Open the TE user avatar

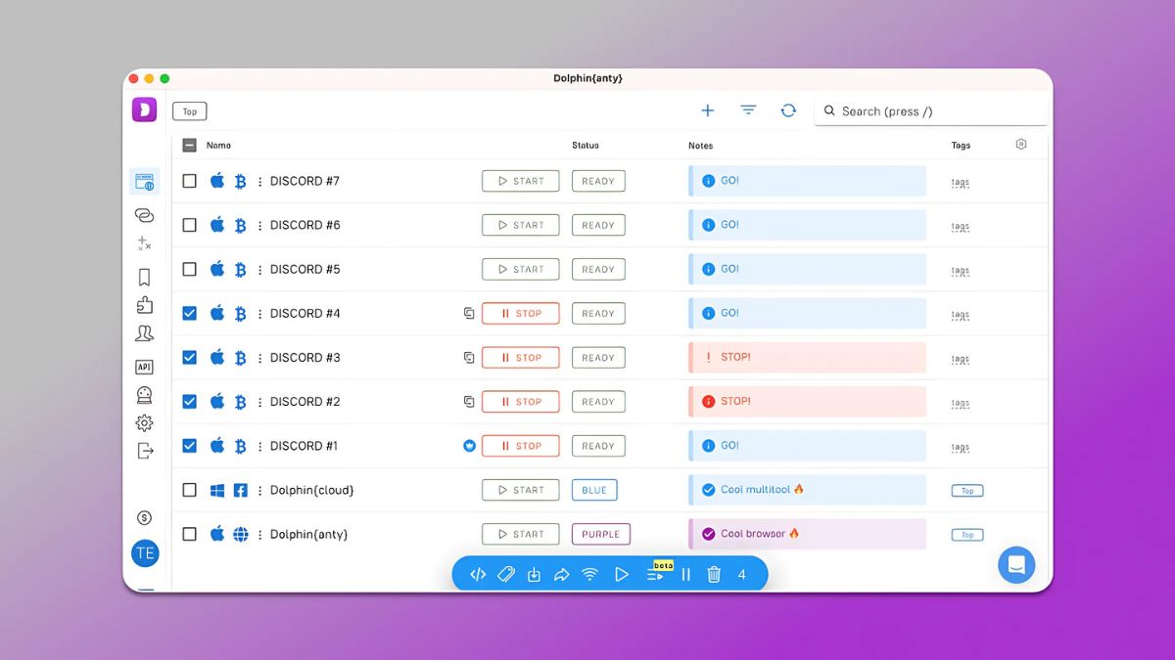[145, 553]
